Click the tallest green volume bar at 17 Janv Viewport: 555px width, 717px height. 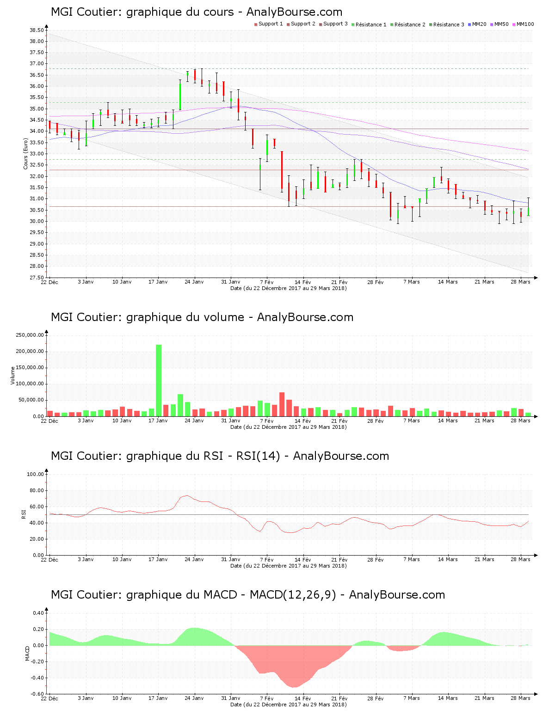159,380
